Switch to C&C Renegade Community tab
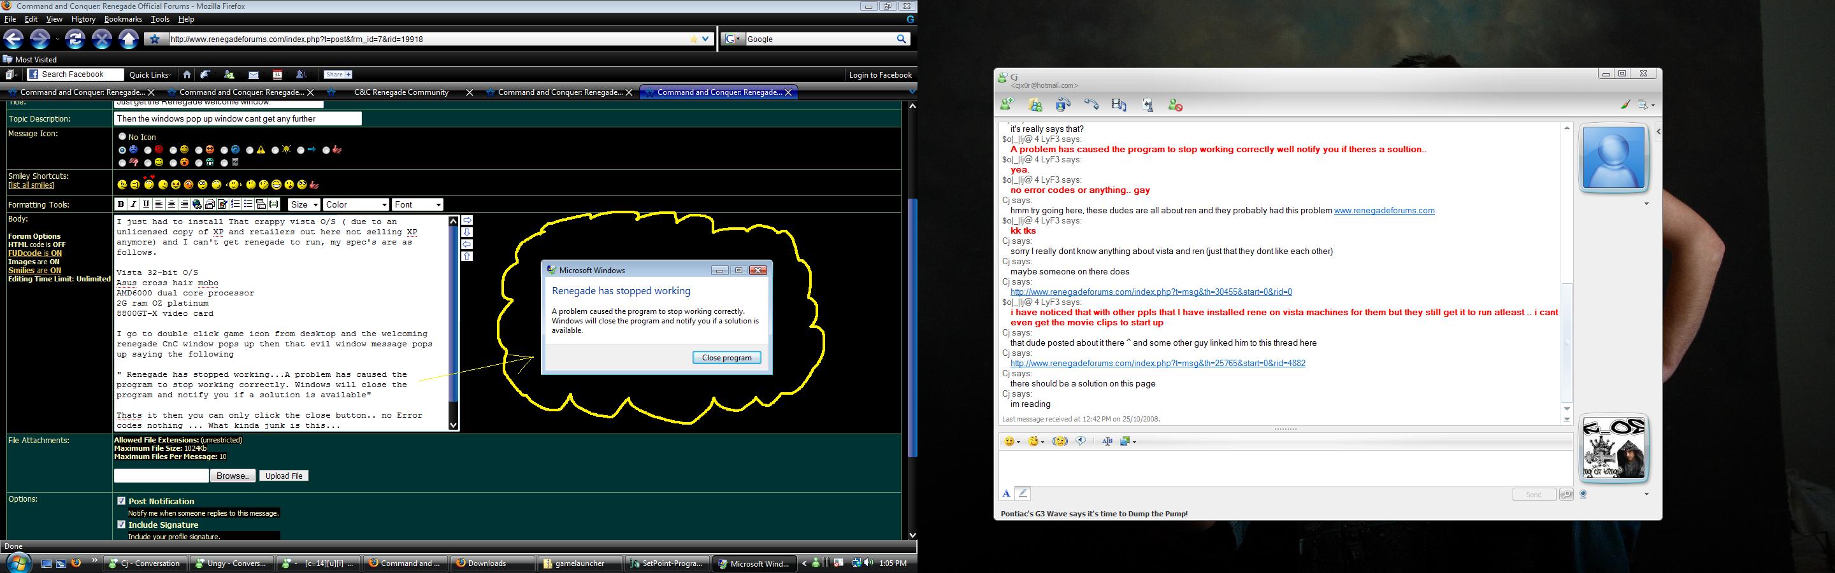 [401, 92]
